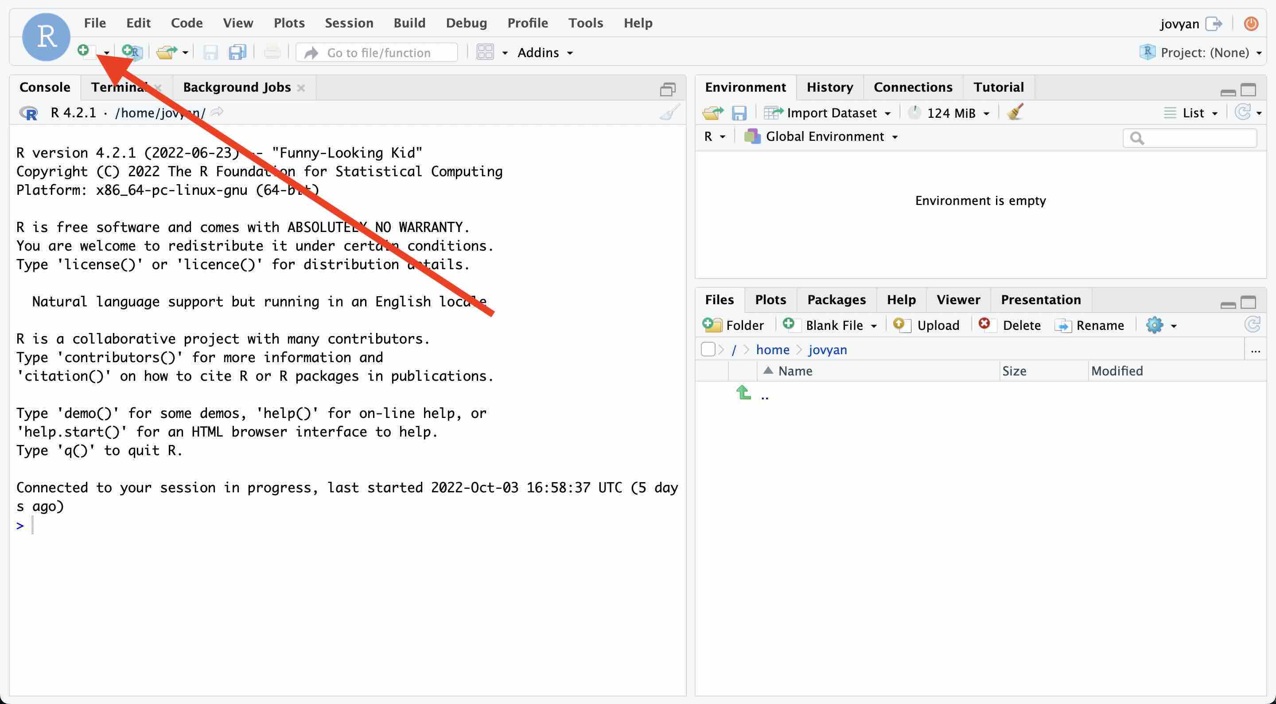
Task: Clear environment objects with broom icon
Action: 1015,112
